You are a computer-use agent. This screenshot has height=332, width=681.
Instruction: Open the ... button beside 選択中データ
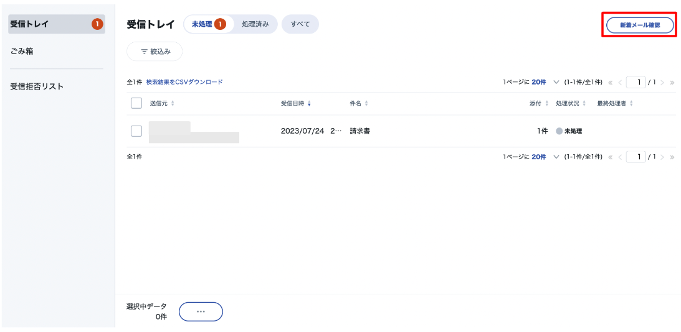coord(201,311)
